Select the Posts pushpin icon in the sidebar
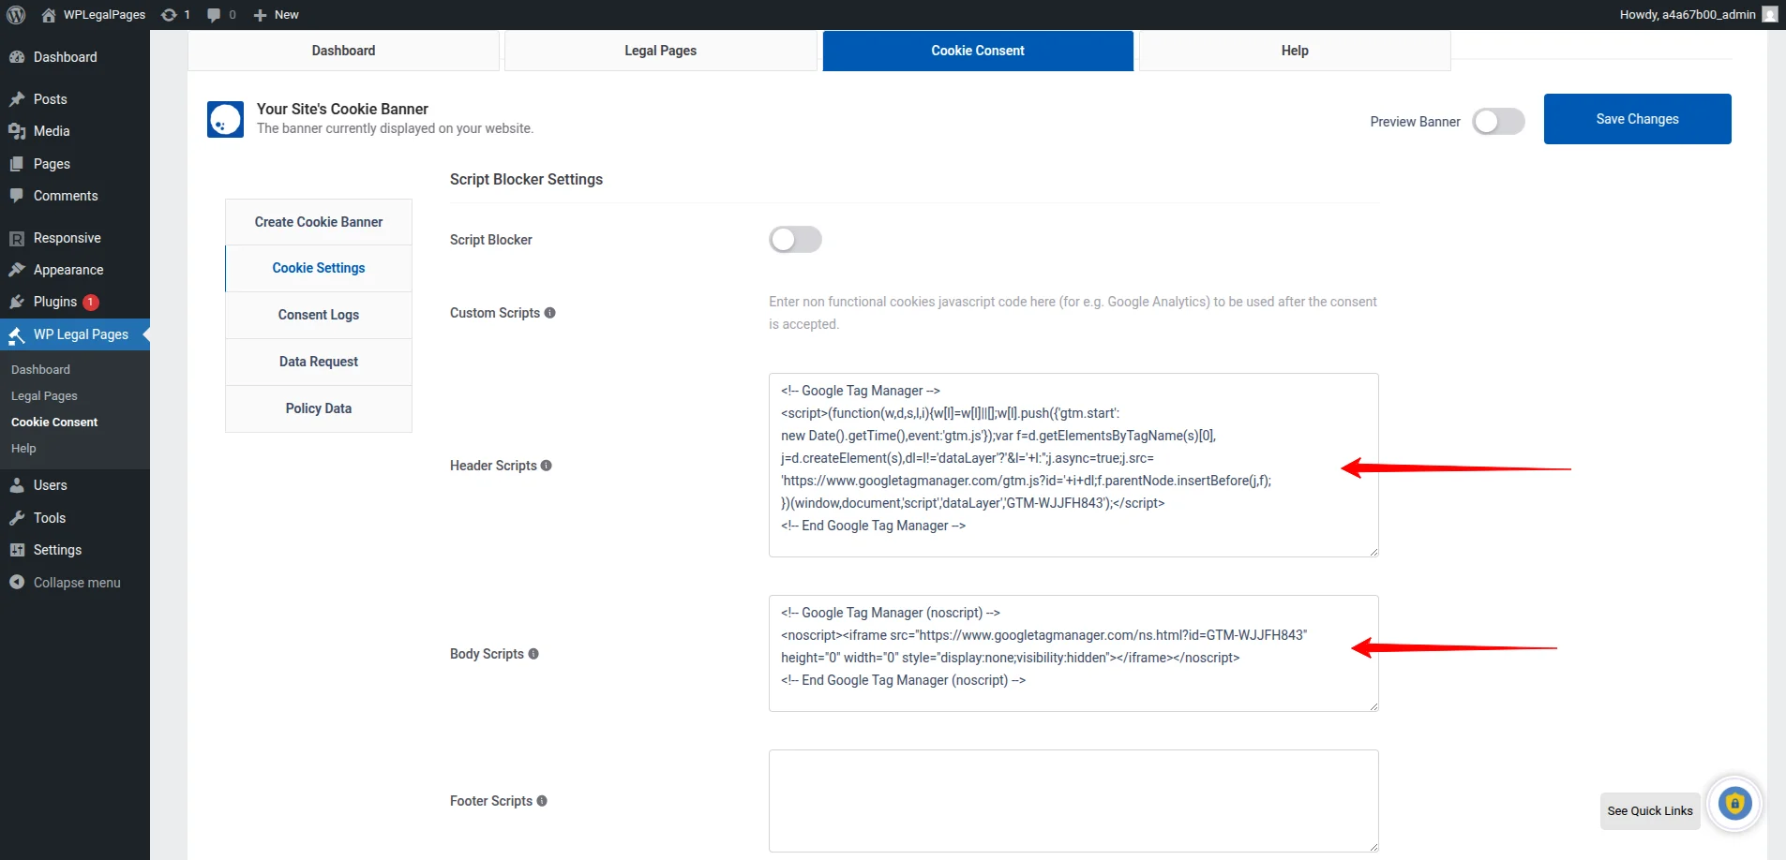 [x=18, y=98]
